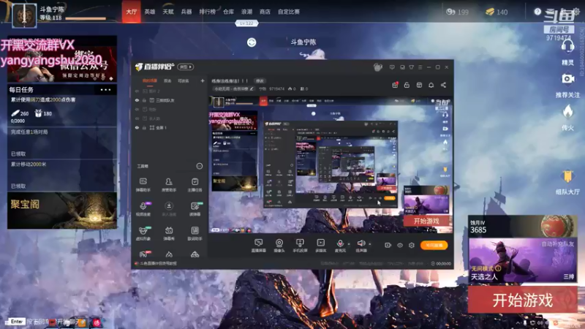Toggle visibility eye of 全屏 1 source
Screen dimensions: 585x329
(137, 127)
